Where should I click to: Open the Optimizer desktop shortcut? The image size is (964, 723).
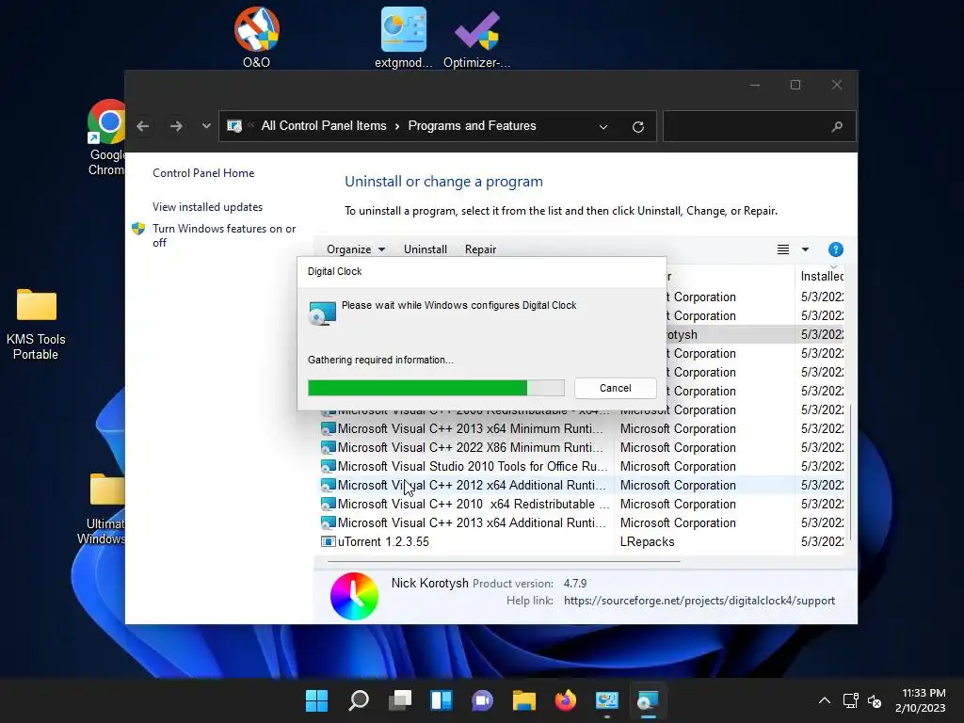pos(476,37)
